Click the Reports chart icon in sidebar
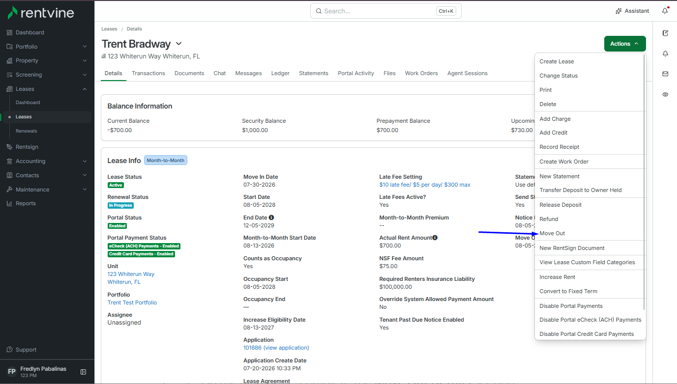677x384 pixels. click(9, 203)
